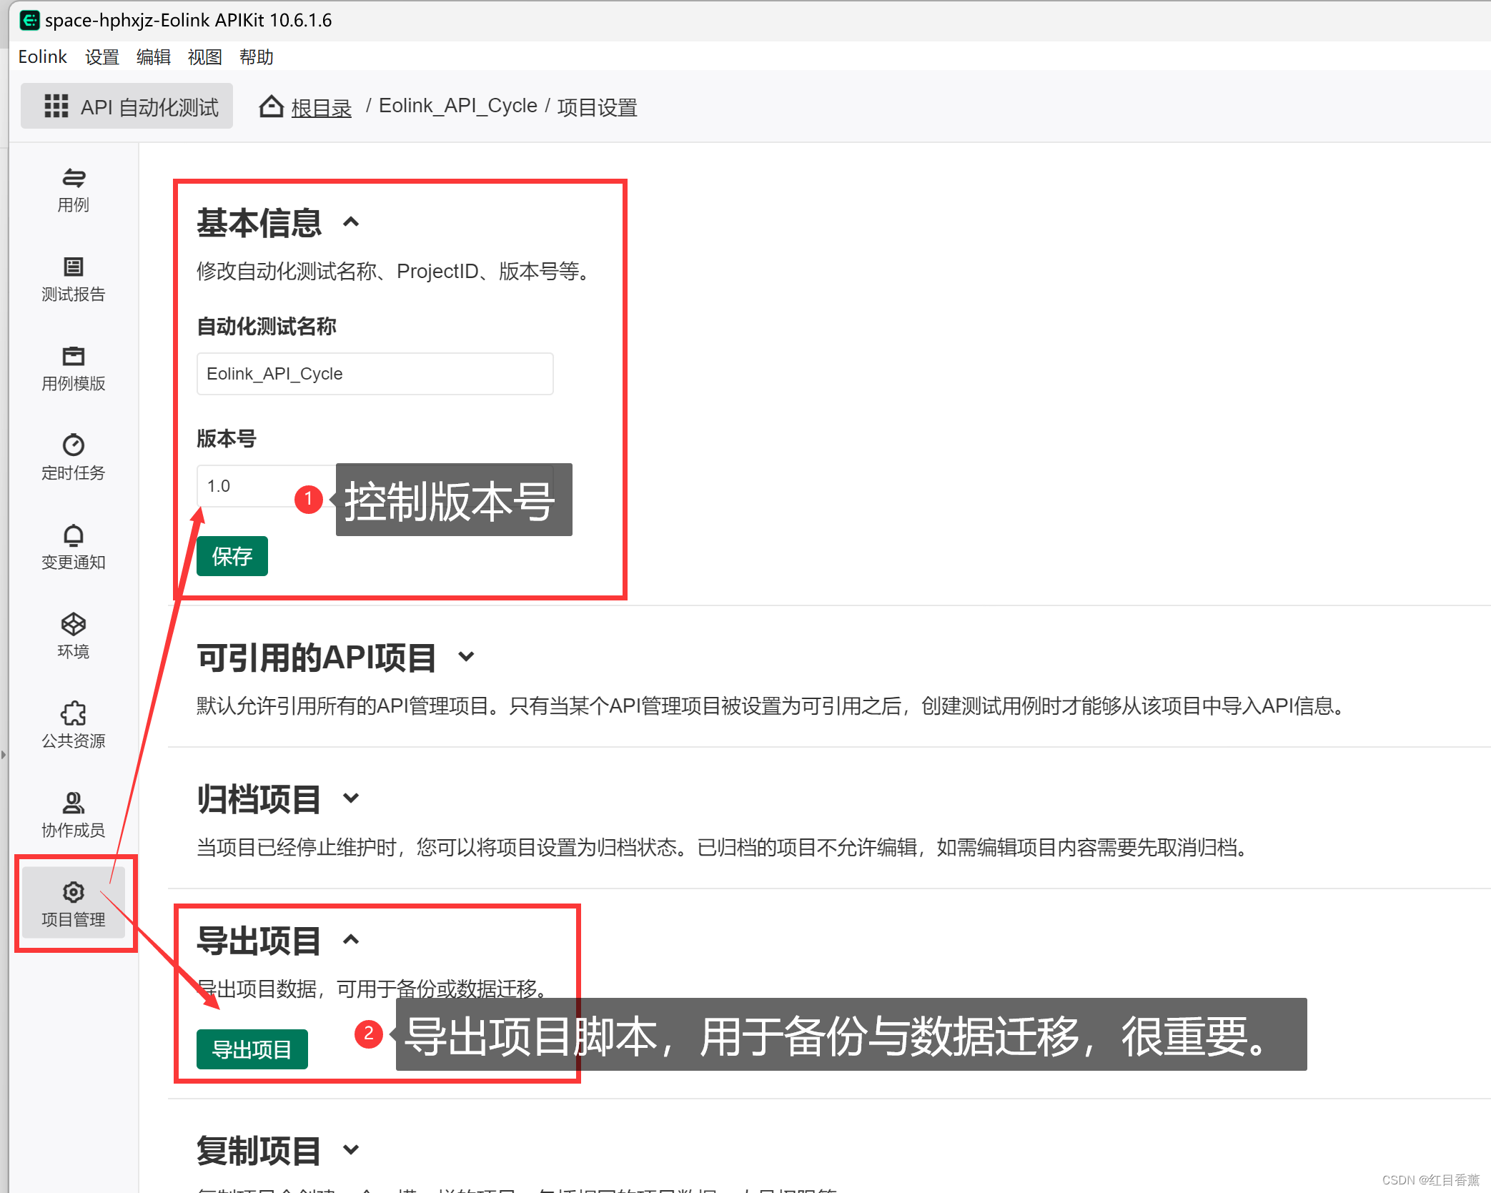Open the 帮助 menu

(x=256, y=57)
